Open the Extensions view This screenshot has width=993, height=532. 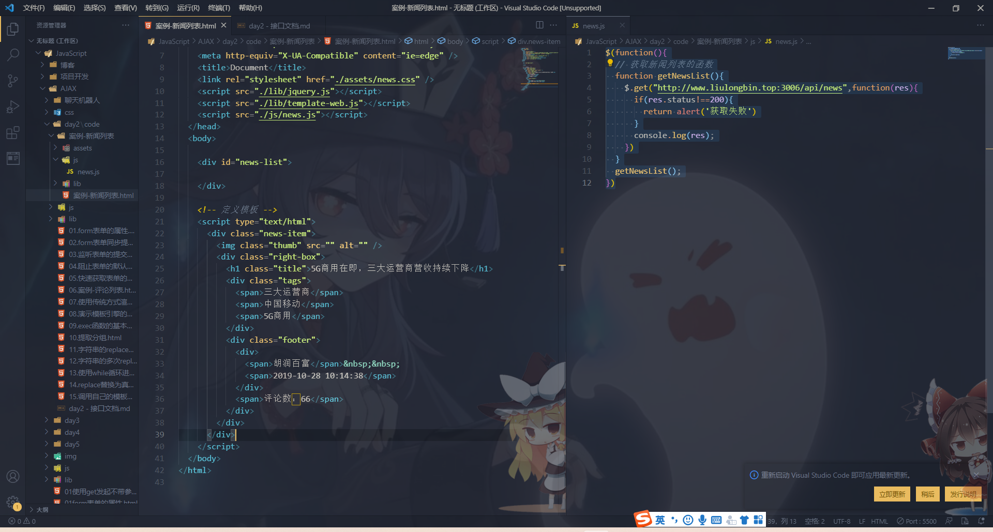tap(13, 132)
